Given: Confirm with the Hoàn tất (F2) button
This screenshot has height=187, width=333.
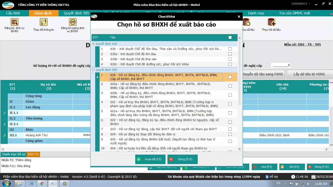Looking at the screenshot, I should (150, 159).
